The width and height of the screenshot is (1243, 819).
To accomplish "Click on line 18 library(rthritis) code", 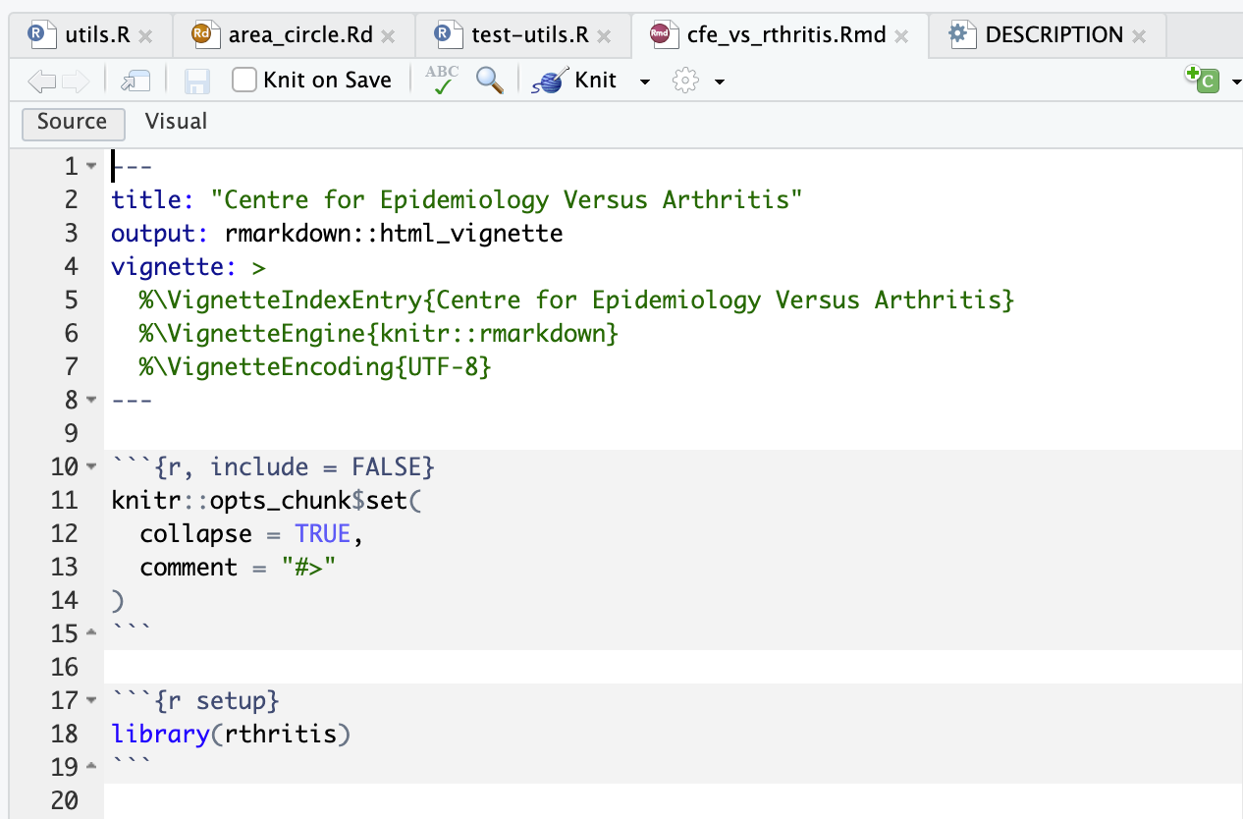I will [x=231, y=735].
